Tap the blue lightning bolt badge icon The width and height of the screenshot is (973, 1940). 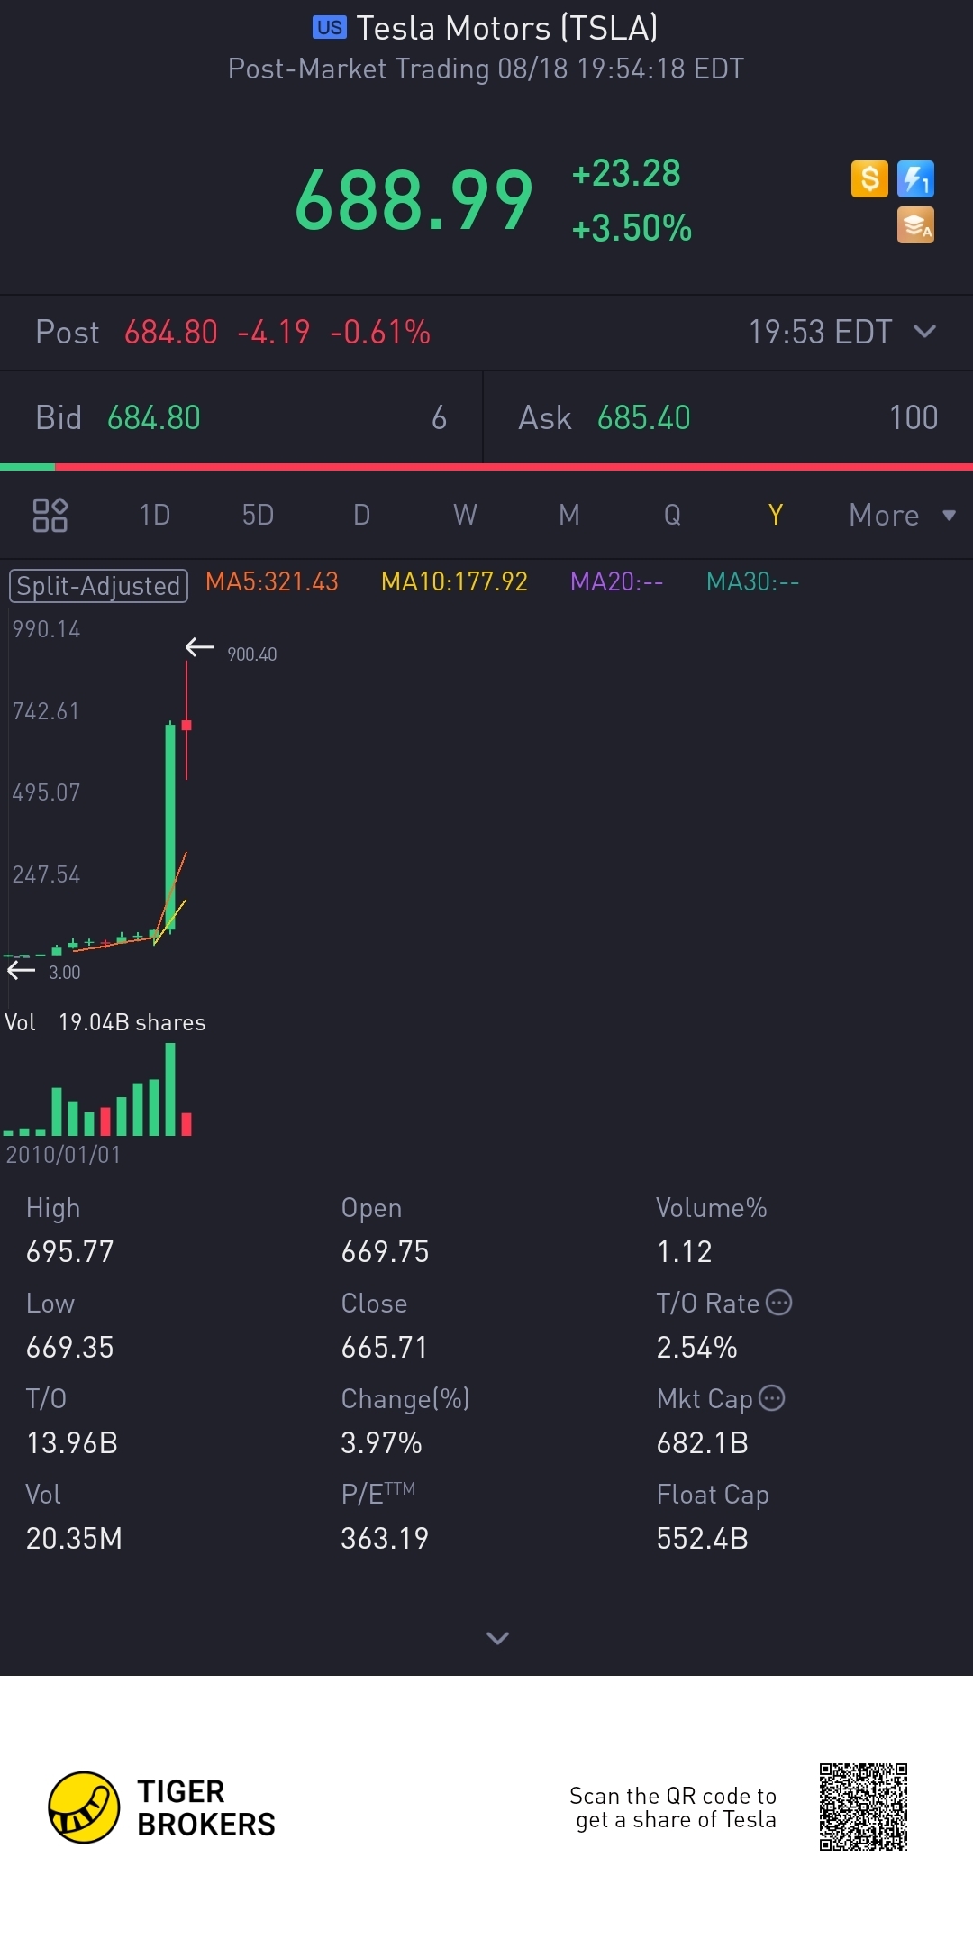point(915,178)
